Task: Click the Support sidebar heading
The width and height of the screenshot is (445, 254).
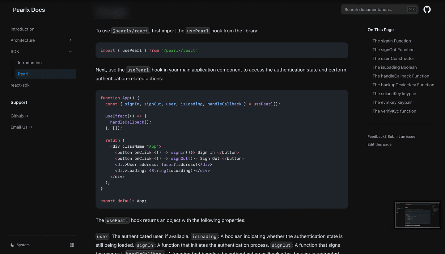Action: (19, 102)
